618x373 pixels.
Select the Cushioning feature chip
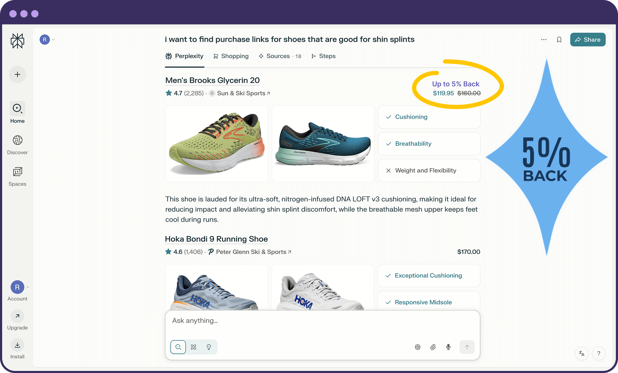tap(429, 117)
